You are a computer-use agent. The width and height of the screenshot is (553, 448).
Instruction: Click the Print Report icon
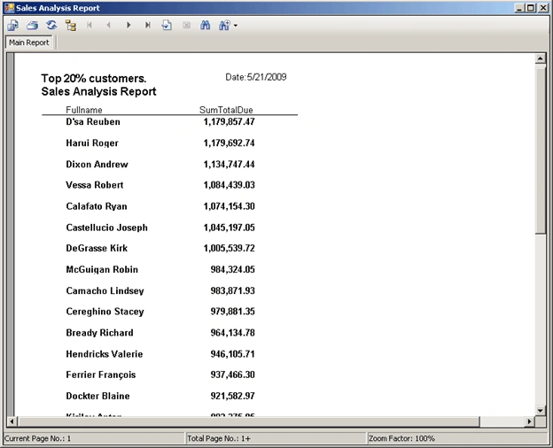click(x=33, y=26)
